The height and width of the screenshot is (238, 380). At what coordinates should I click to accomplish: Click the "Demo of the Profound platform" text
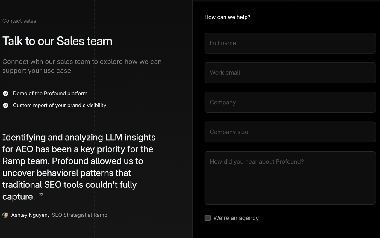pyautogui.click(x=50, y=94)
